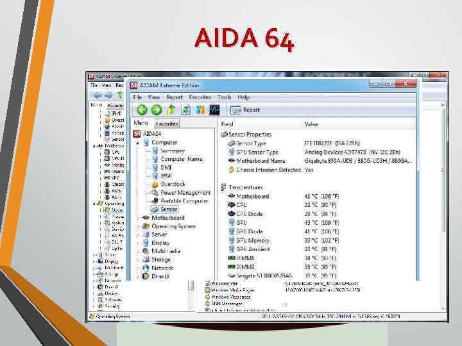462x346 pixels.
Task: Expand the Operating System tree node
Action: (137, 227)
